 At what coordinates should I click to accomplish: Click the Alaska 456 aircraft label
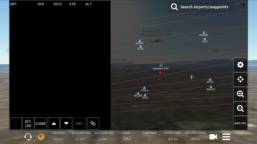(x=123, y=61)
